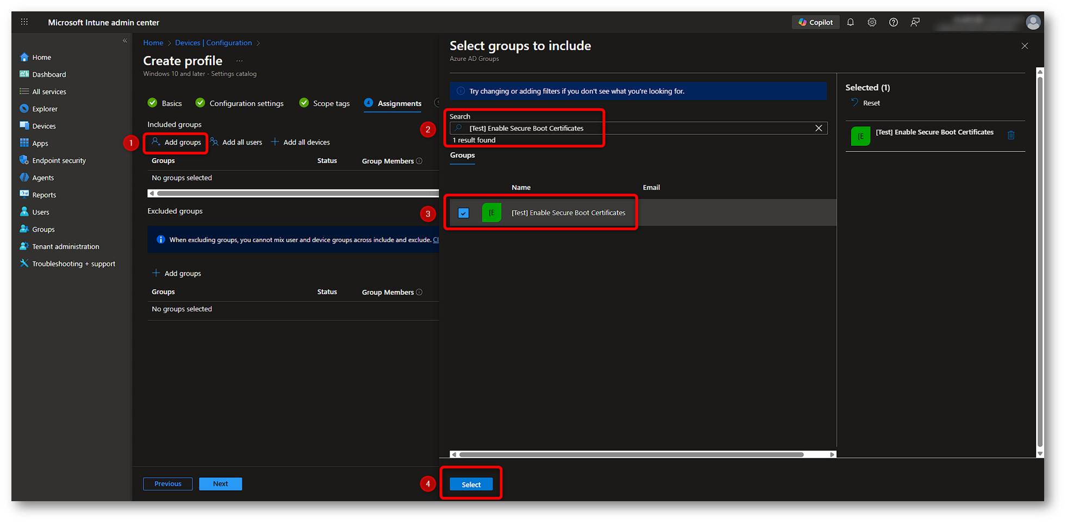Click the Copilot button
The image size is (1067, 524).
point(815,22)
